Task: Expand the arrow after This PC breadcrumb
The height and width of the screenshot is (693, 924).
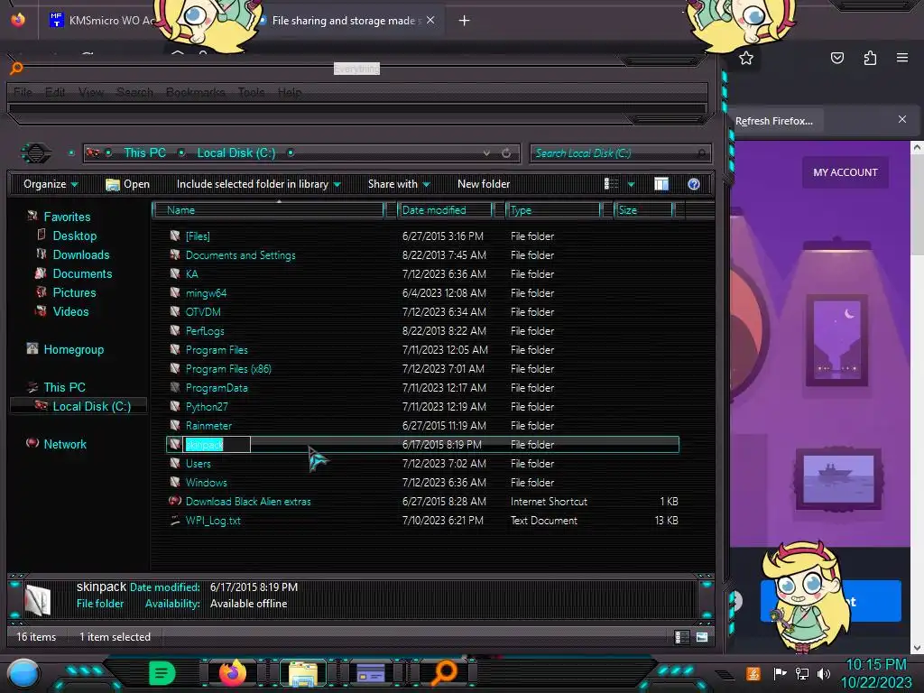Action: (x=181, y=153)
